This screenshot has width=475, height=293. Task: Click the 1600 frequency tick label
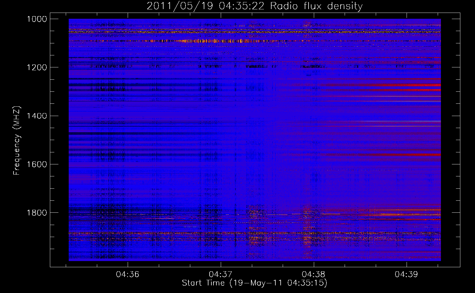(x=37, y=164)
